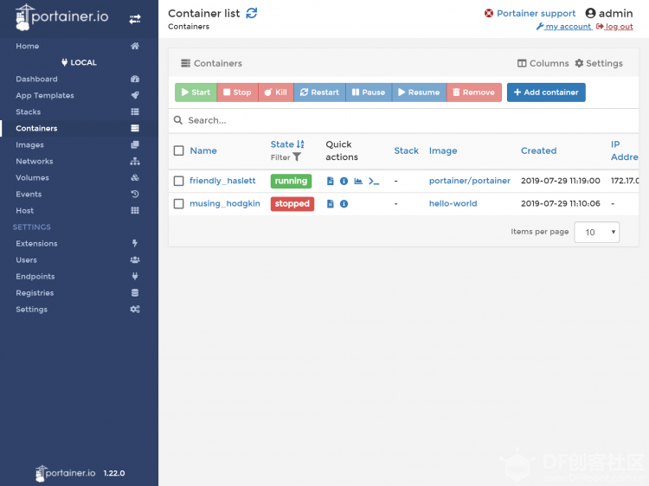The height and width of the screenshot is (486, 649).
Task: Click the Settings cogs icon in sidebar
Action: pyautogui.click(x=135, y=310)
